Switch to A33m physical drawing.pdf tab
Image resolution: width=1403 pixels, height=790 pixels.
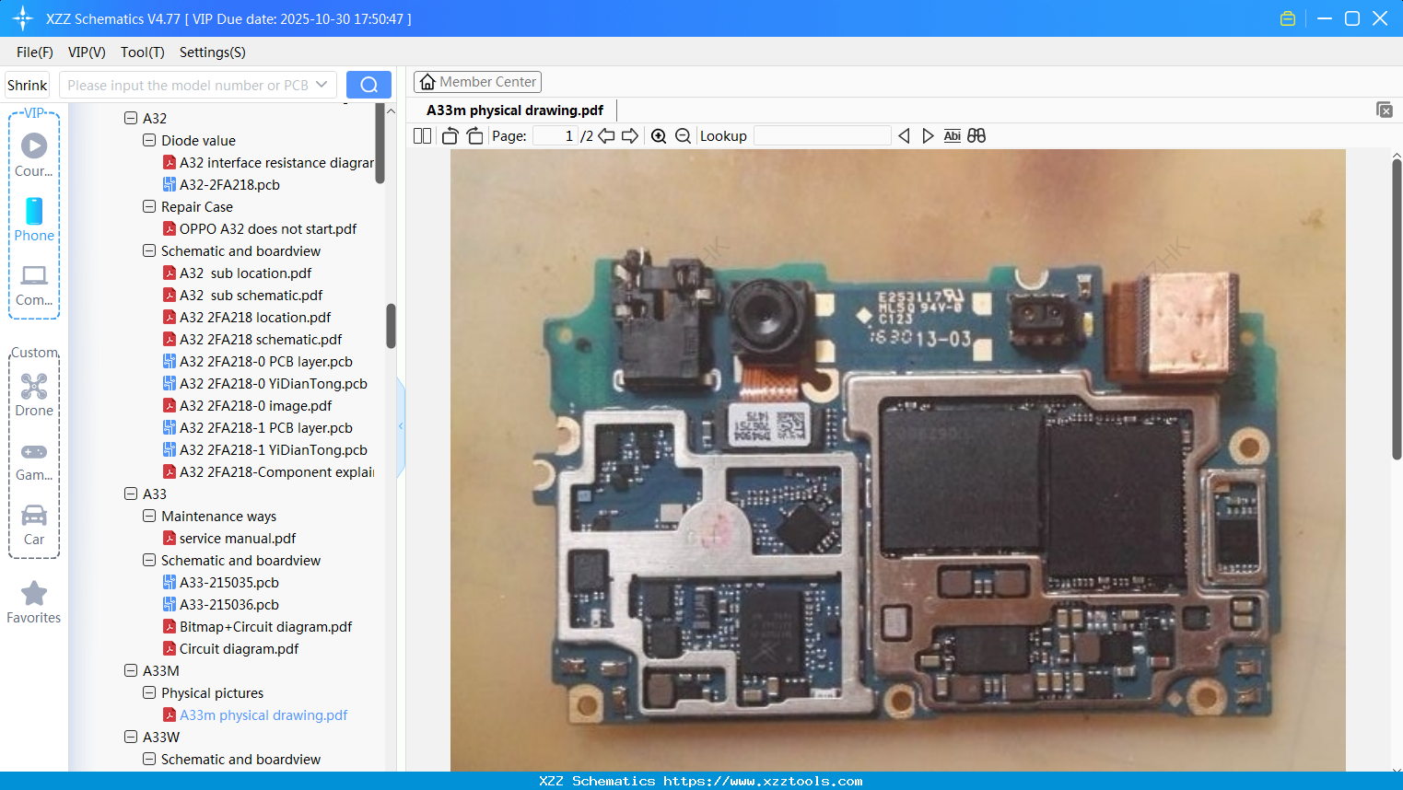pos(515,110)
